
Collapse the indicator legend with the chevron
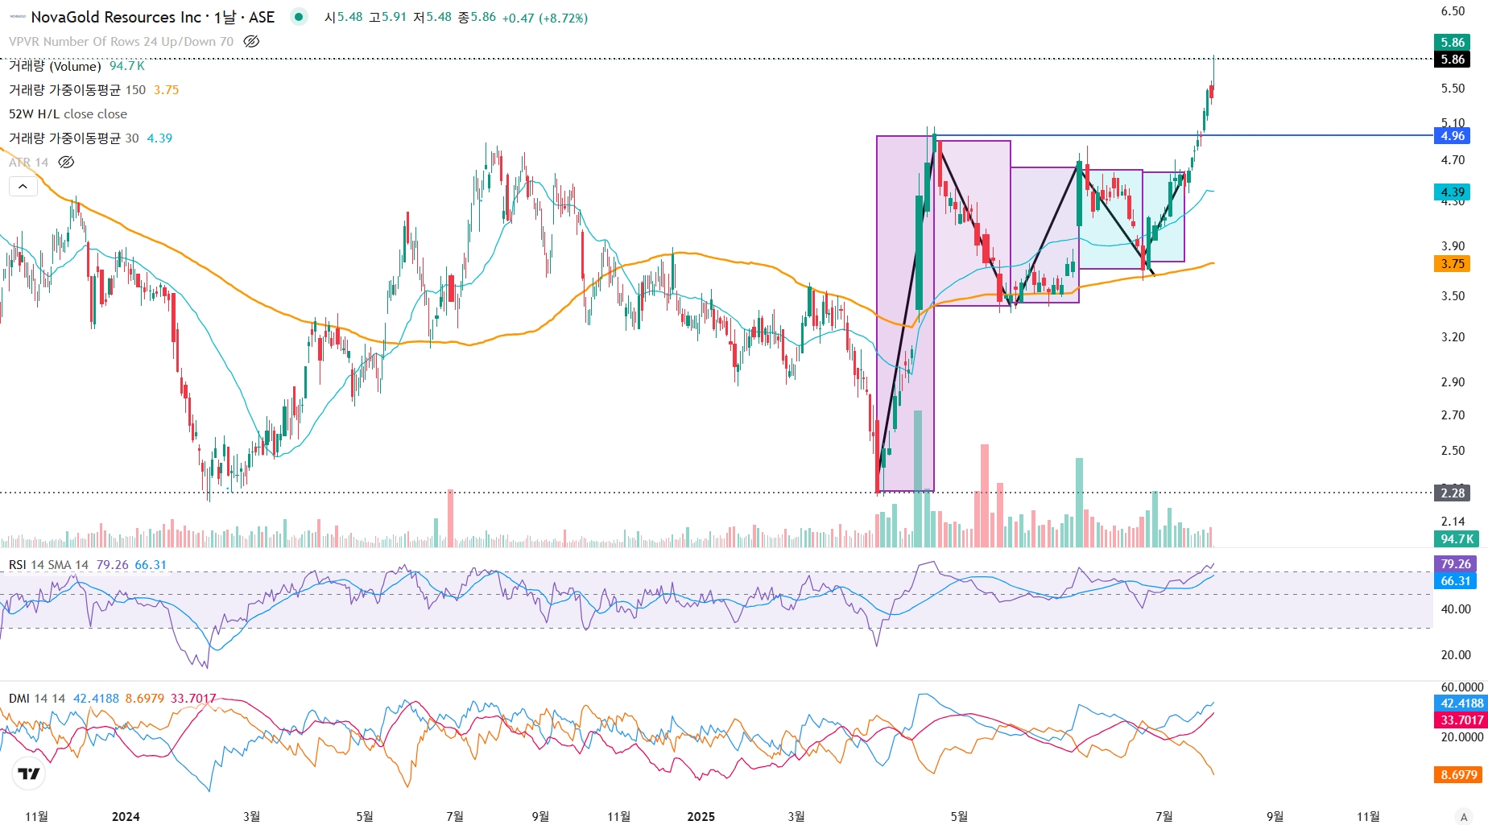(23, 187)
